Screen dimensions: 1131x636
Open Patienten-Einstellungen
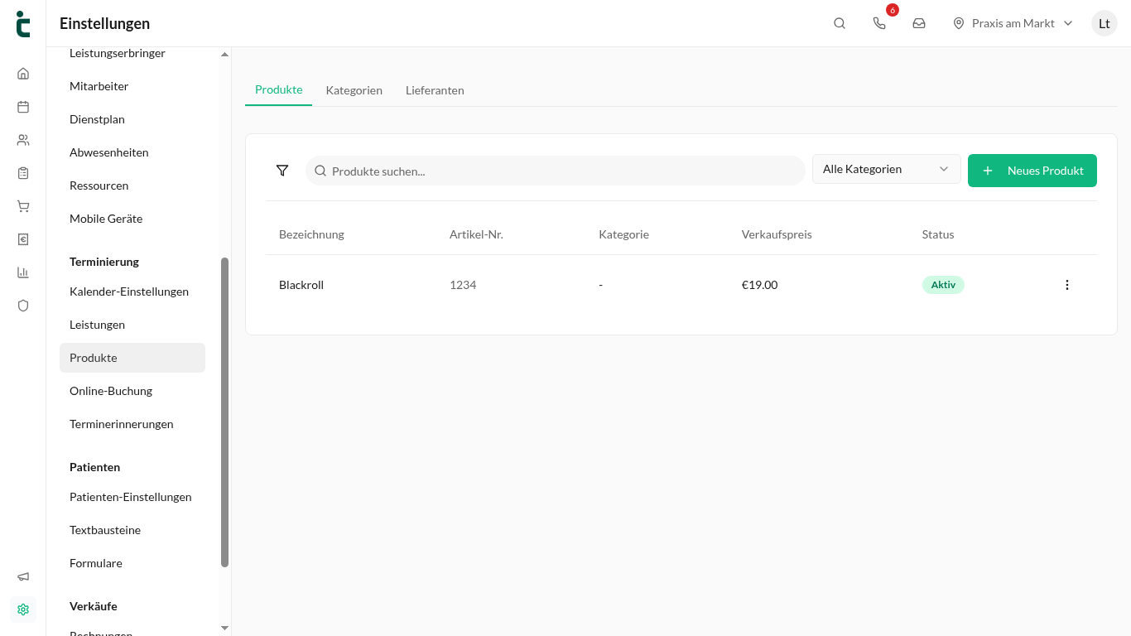point(132,497)
